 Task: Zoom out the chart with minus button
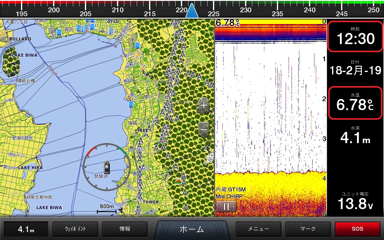point(204,130)
